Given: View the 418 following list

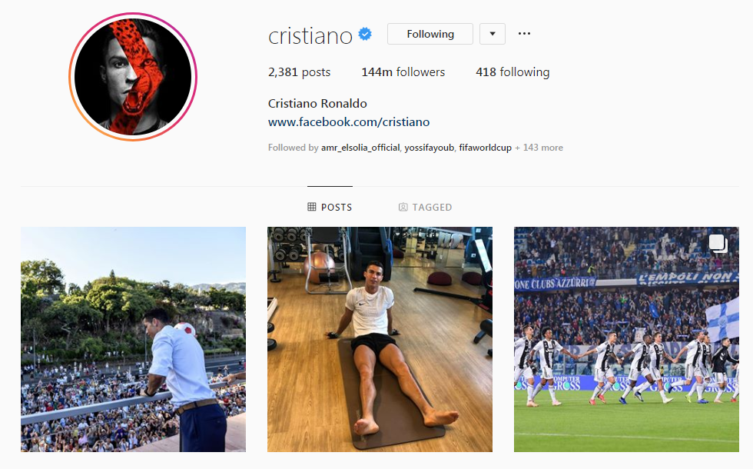Looking at the screenshot, I should point(513,72).
